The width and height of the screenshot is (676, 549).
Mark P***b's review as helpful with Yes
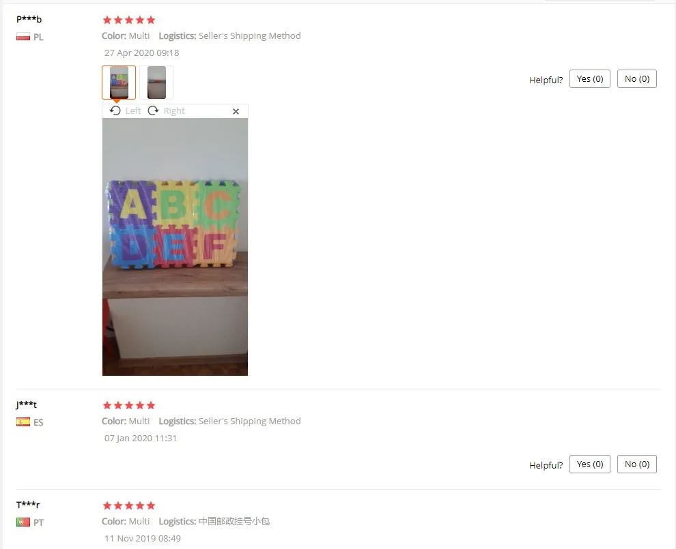pos(590,79)
